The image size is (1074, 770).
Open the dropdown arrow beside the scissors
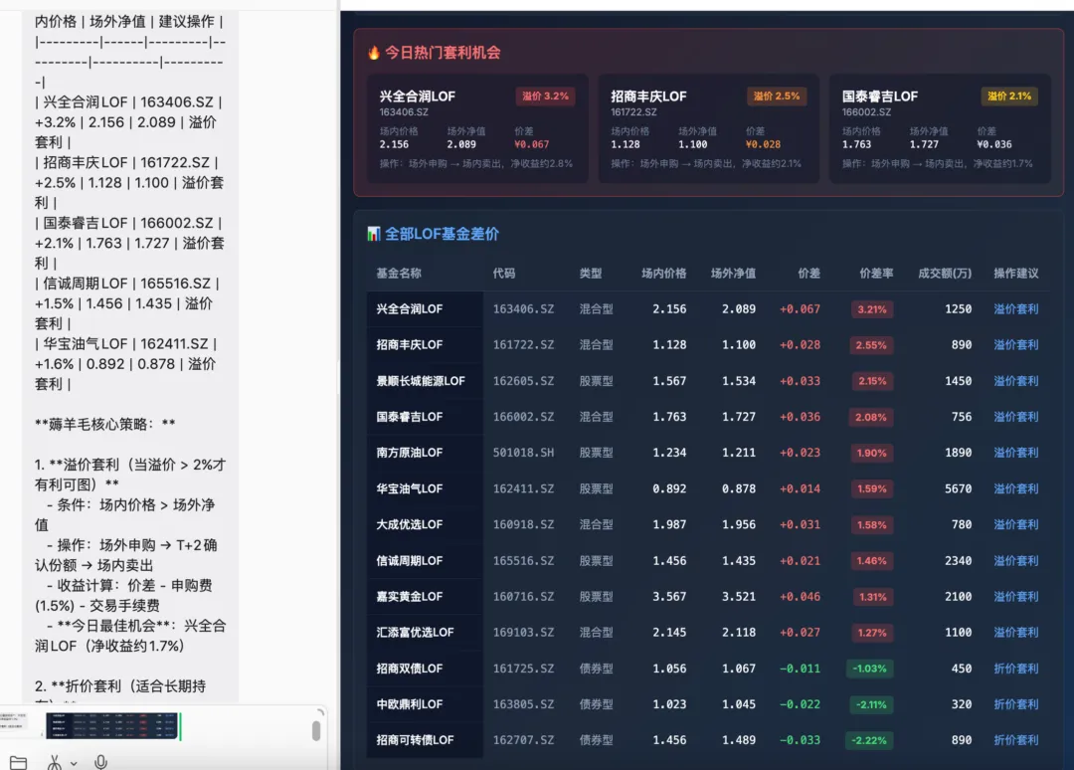pyautogui.click(x=75, y=762)
